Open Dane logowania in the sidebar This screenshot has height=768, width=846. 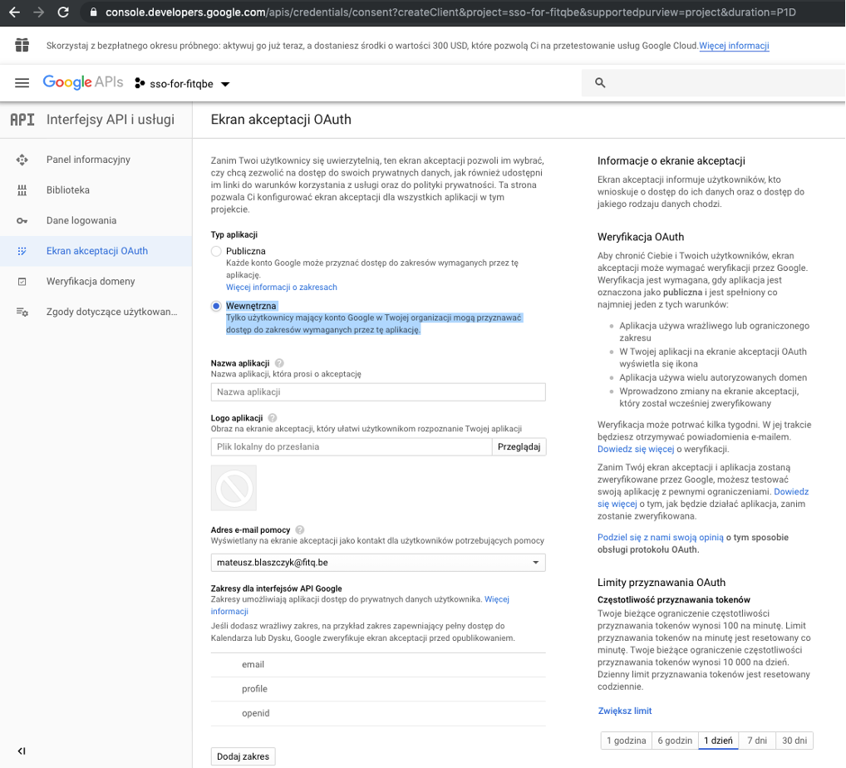pyautogui.click(x=96, y=221)
